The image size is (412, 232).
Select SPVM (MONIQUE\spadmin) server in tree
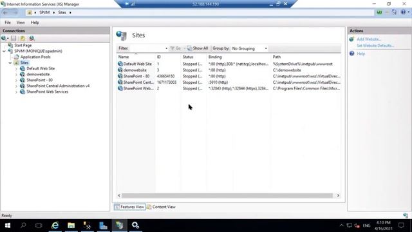coord(38,52)
